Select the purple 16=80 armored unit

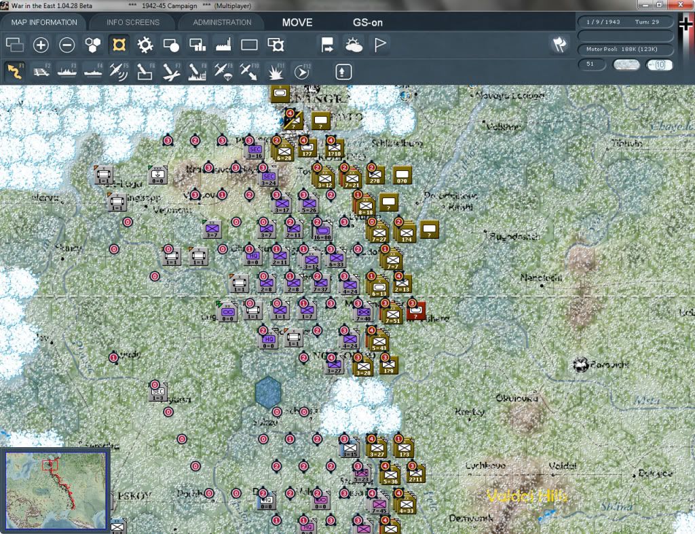pos(322,232)
